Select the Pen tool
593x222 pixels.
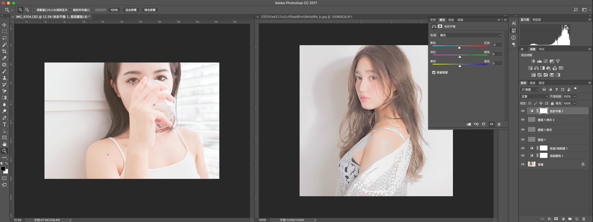click(x=4, y=118)
